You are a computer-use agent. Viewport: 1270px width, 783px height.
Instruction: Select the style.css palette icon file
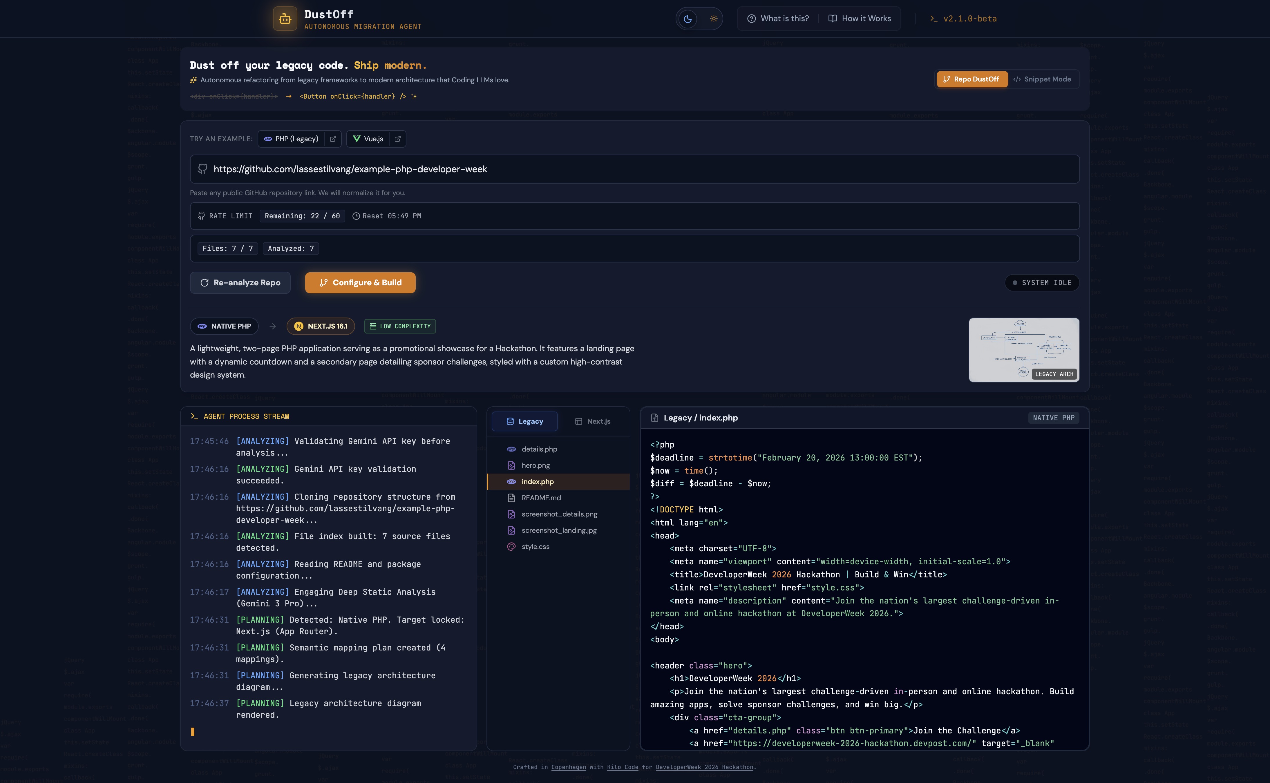[x=511, y=546]
